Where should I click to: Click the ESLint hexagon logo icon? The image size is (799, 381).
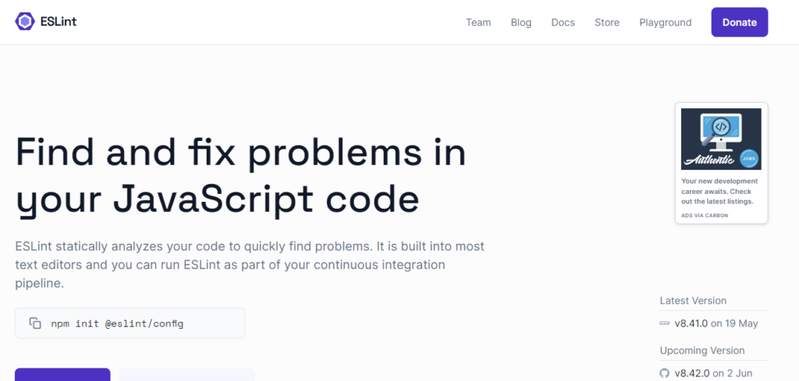coord(26,22)
